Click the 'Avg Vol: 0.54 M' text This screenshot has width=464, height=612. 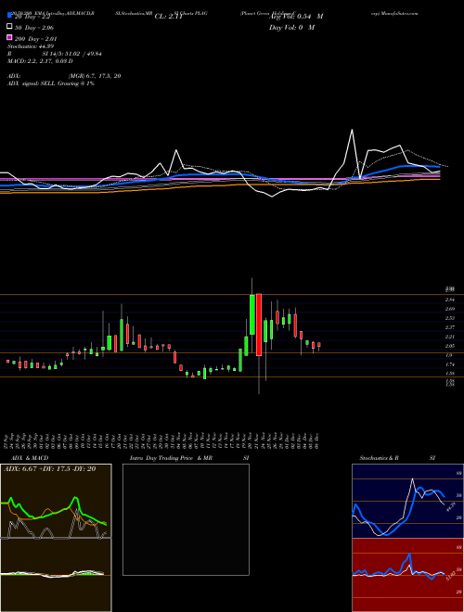pyautogui.click(x=296, y=17)
